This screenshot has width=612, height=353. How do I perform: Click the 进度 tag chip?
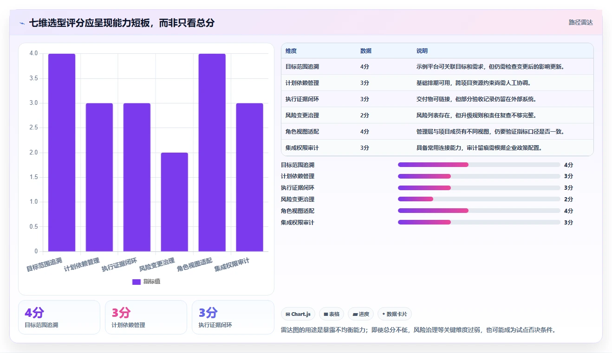[x=361, y=314]
